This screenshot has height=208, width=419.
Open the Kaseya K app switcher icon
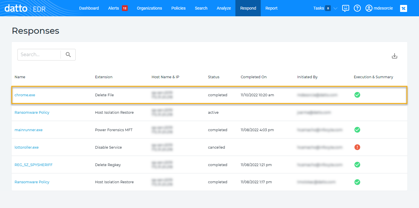tap(404, 8)
